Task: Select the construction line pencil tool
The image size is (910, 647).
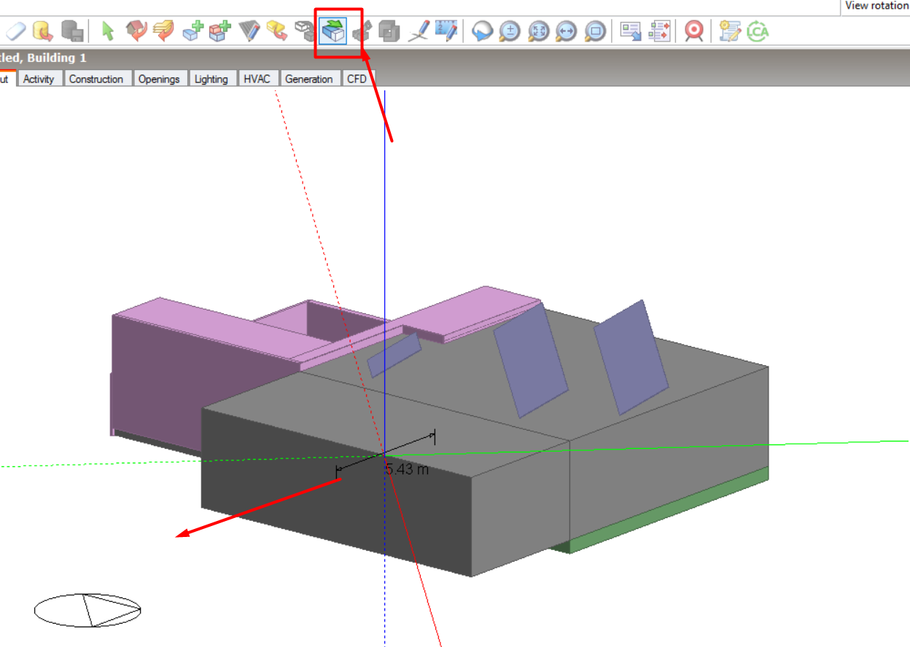Action: (x=419, y=31)
